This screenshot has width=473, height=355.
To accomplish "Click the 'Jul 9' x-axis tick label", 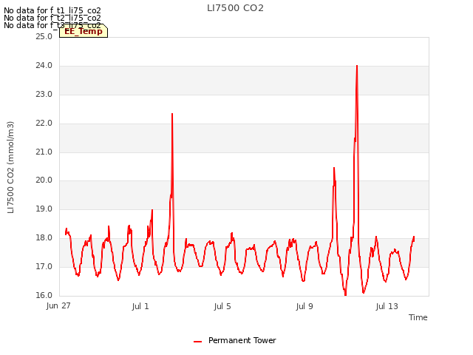I will point(304,306).
